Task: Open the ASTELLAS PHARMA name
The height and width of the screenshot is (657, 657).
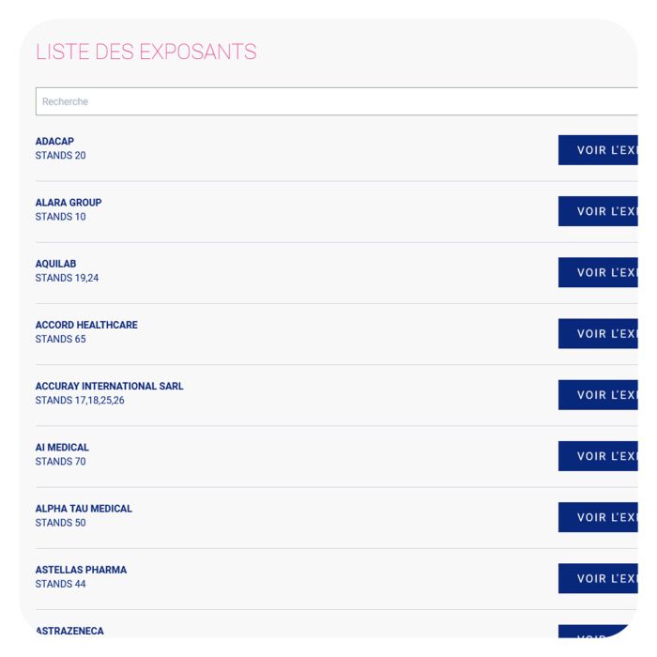Action: [x=81, y=570]
